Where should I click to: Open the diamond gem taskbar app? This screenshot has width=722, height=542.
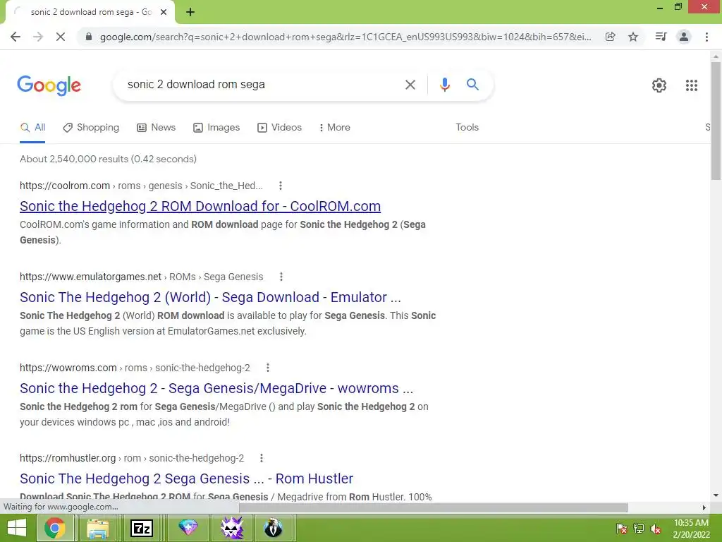pyautogui.click(x=188, y=528)
